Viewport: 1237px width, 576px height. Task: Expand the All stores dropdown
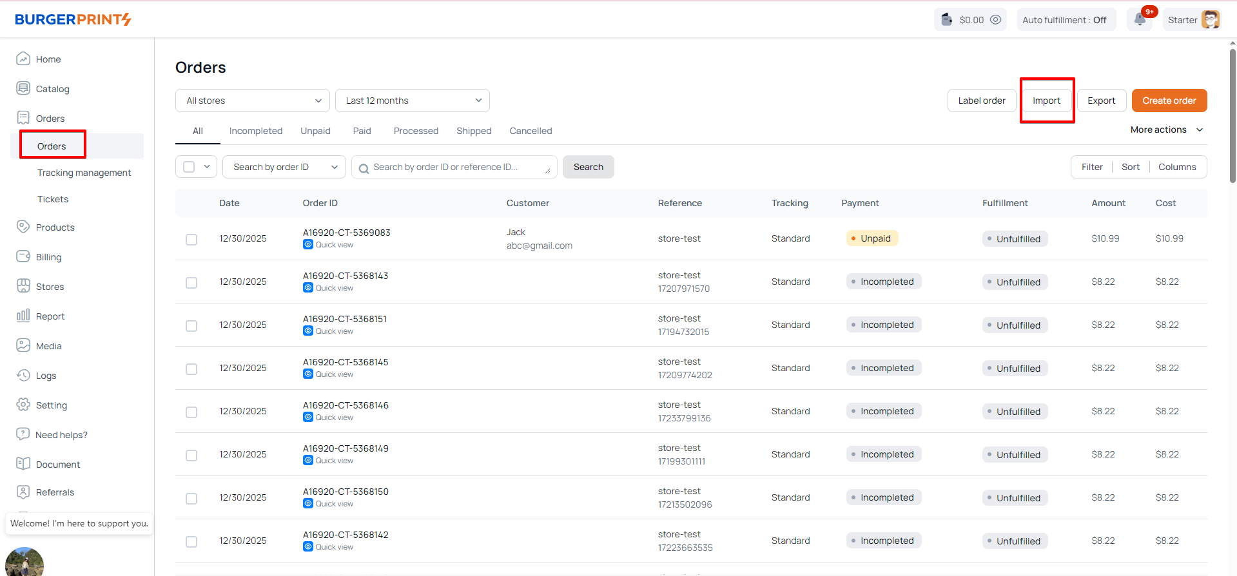[253, 101]
